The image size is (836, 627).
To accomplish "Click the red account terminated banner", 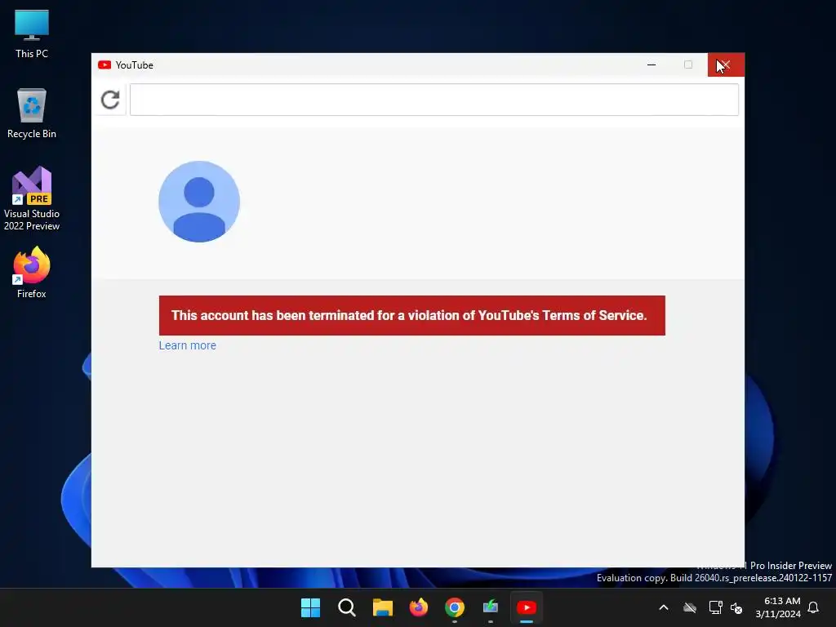I will pos(411,316).
